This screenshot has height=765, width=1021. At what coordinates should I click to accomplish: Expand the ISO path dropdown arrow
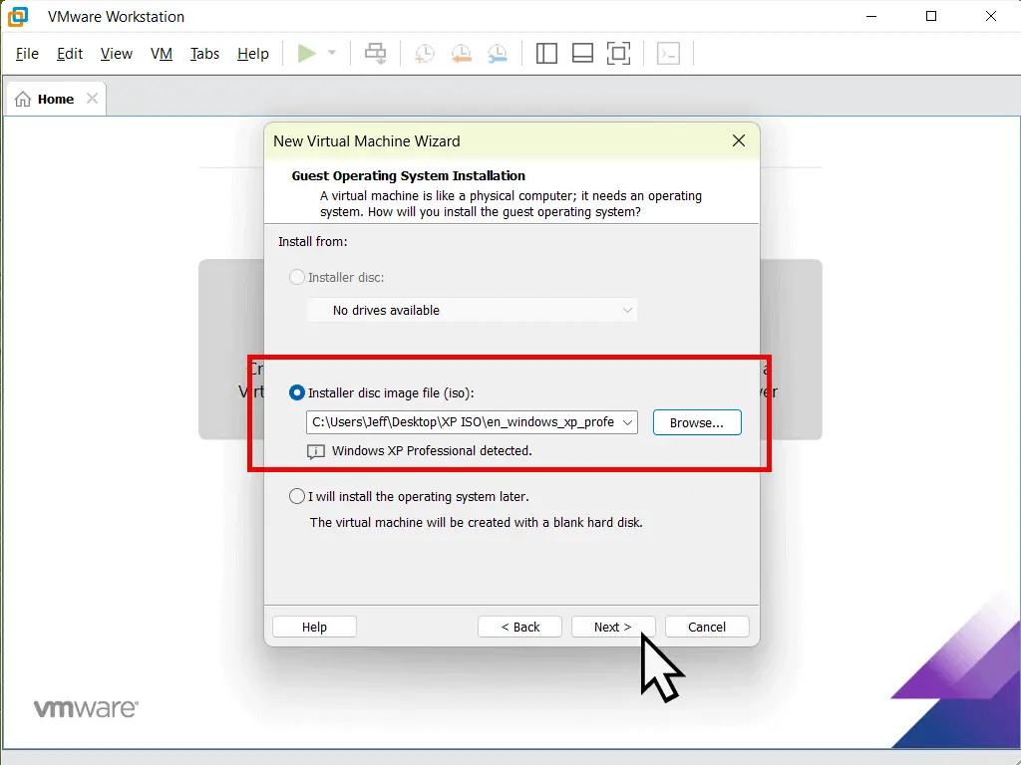click(x=628, y=422)
